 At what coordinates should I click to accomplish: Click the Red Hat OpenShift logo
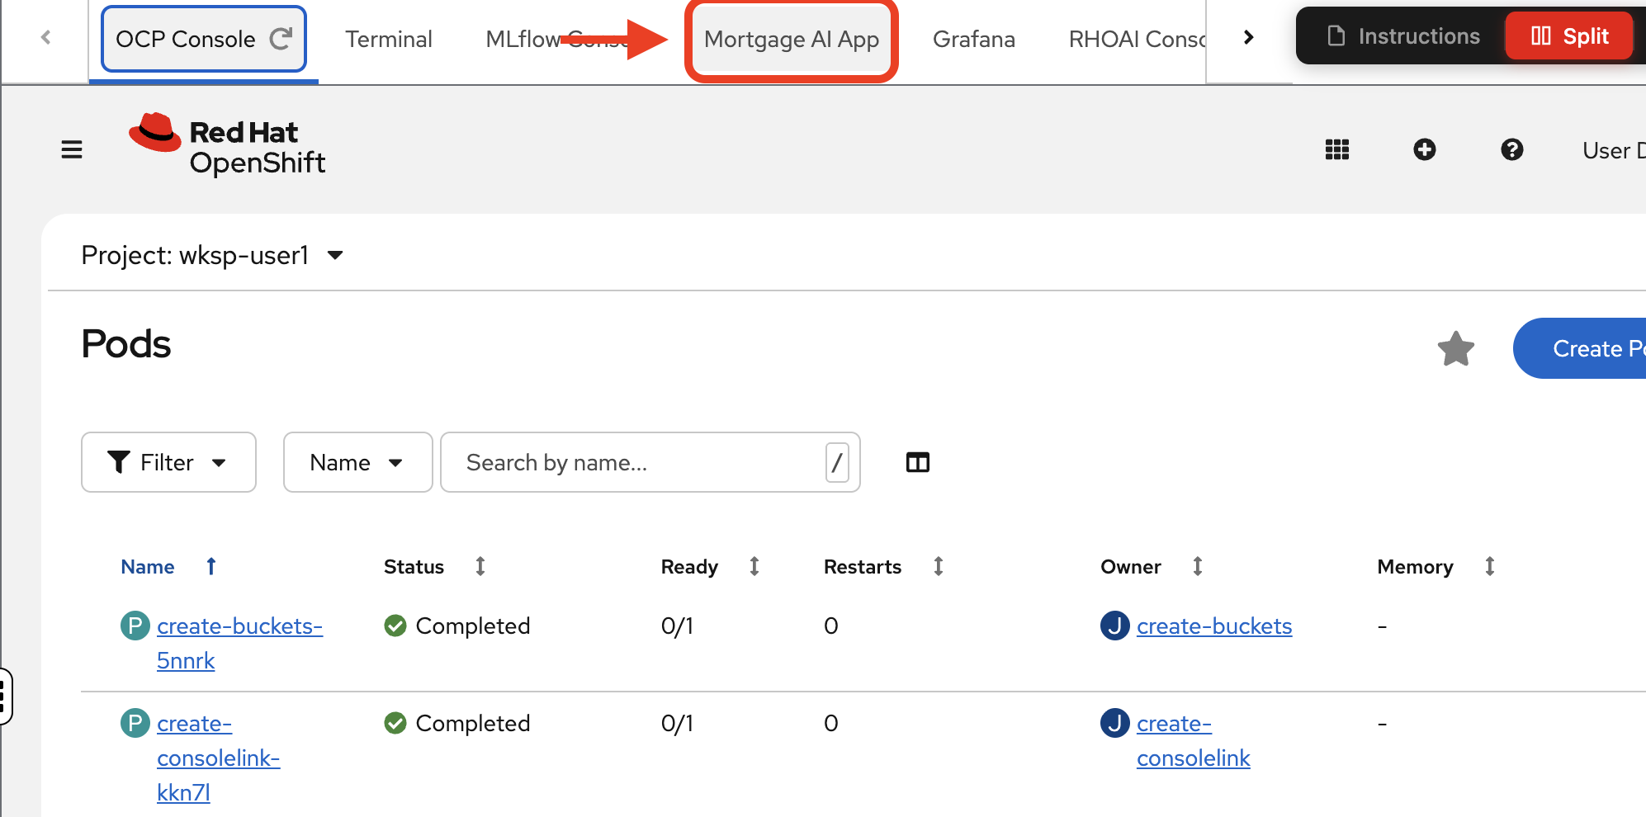[227, 145]
